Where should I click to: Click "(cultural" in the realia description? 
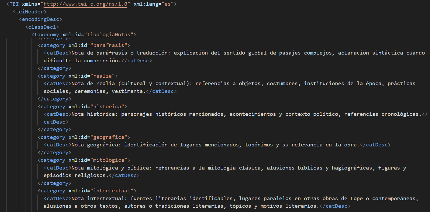[x=132, y=84]
